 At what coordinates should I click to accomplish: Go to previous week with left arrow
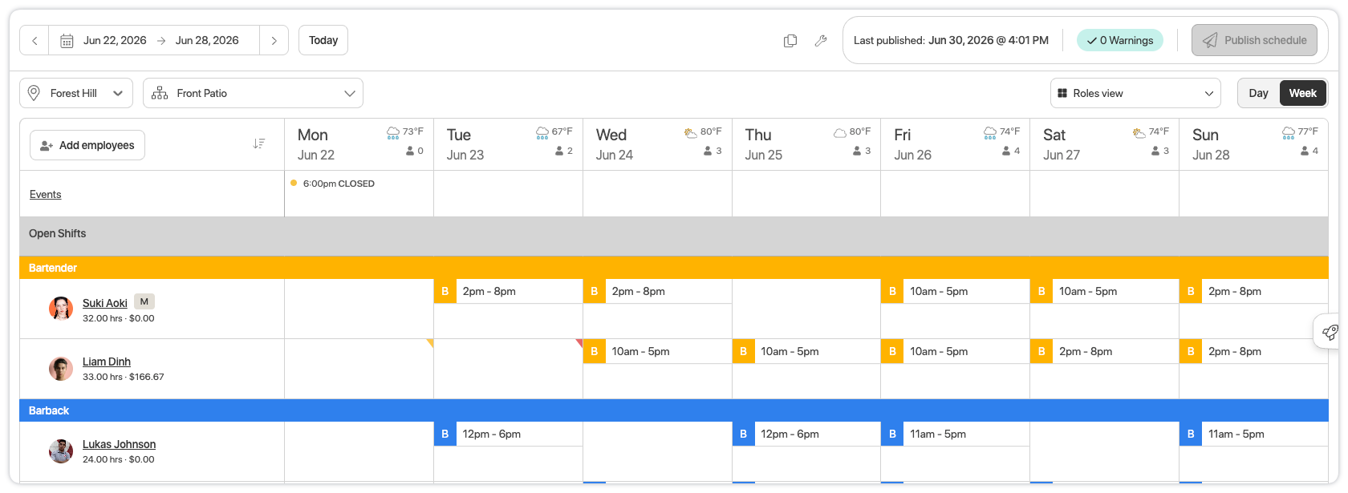(x=35, y=40)
